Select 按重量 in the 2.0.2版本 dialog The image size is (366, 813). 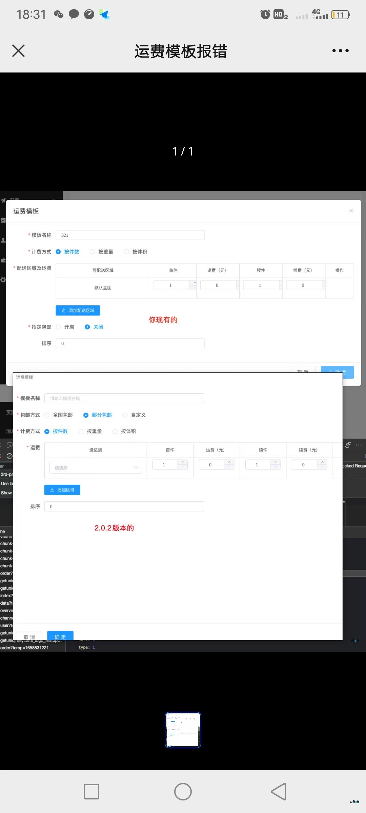point(90,431)
